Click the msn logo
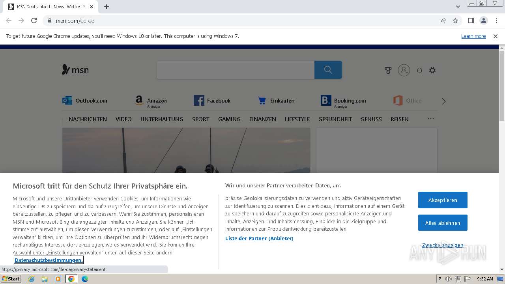The width and height of the screenshot is (505, 284). [x=75, y=70]
